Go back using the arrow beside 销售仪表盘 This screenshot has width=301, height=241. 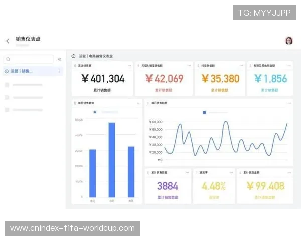tap(8, 41)
